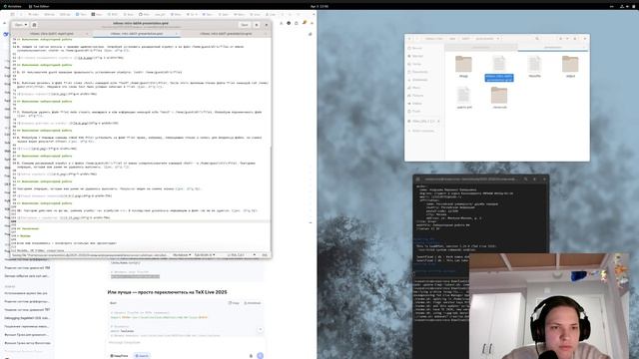The width and height of the screenshot is (639, 359).
Task: Open the output folder in Files
Action: pyautogui.click(x=570, y=67)
